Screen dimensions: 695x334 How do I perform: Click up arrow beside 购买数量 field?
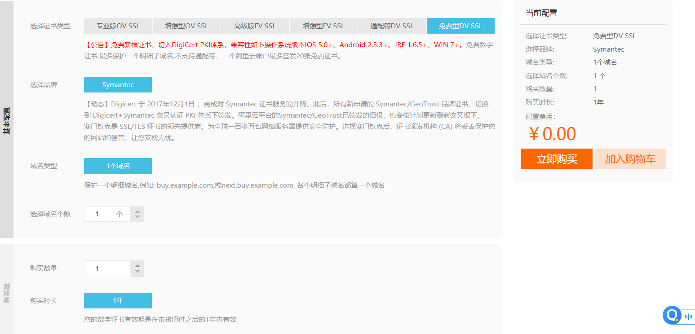137,265
